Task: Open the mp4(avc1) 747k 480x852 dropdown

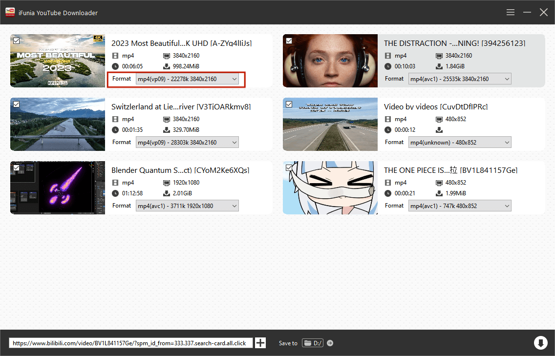Action: pyautogui.click(x=460, y=206)
